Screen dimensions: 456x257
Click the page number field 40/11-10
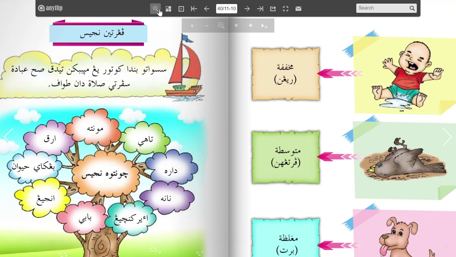click(x=227, y=9)
